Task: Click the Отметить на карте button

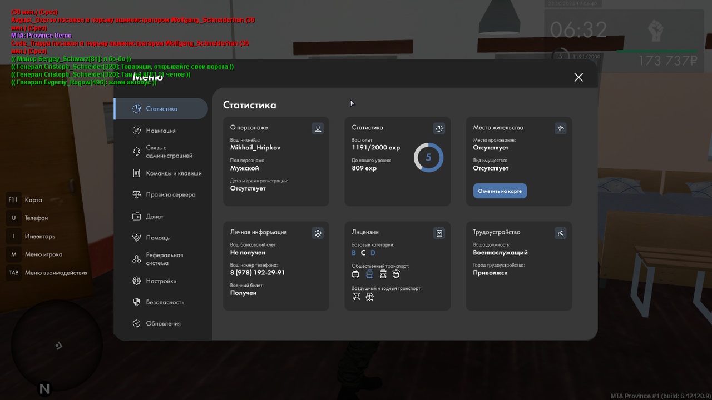Action: pyautogui.click(x=500, y=191)
